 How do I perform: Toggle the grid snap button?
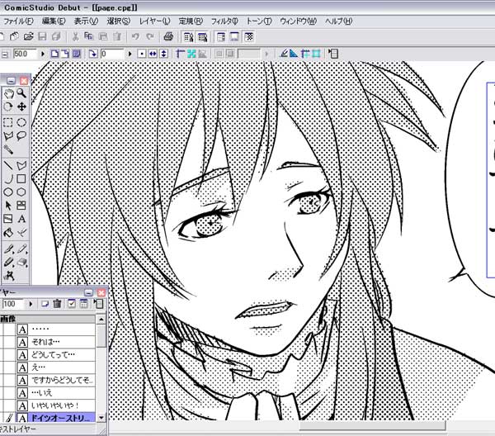(x=317, y=54)
